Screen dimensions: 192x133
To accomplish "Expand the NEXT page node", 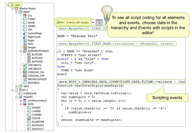I will tap(17, 86).
